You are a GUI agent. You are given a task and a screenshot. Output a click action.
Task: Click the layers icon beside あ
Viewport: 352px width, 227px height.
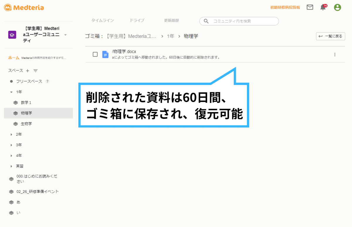click(x=11, y=202)
